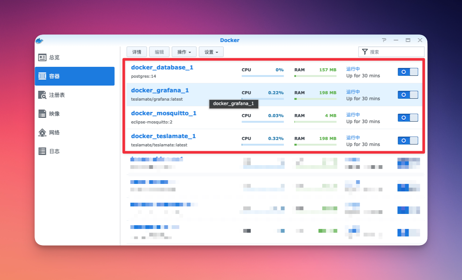The image size is (462, 280).
Task: Click the 编辑 edit button
Action: tap(159, 52)
